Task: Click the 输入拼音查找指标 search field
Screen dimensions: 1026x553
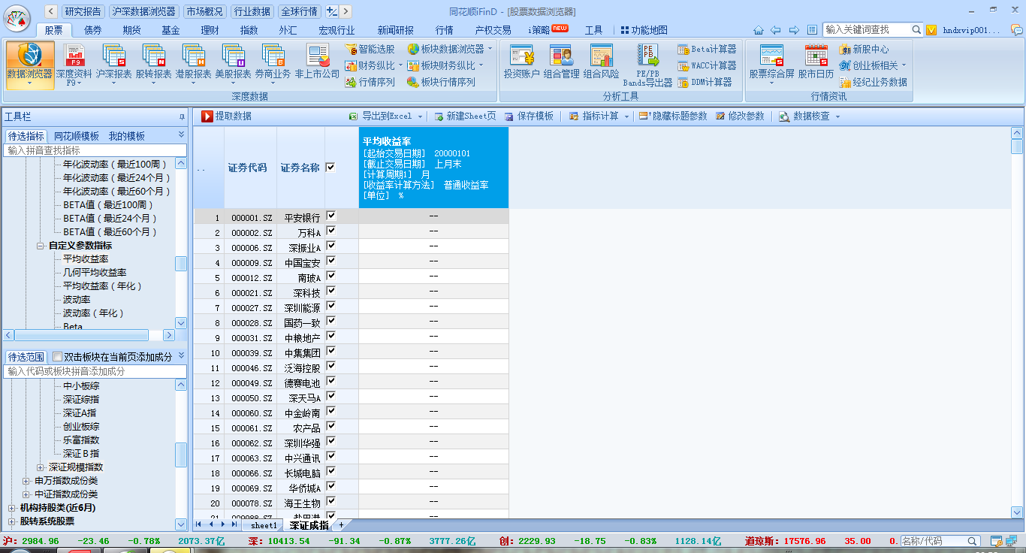Action: coord(95,150)
